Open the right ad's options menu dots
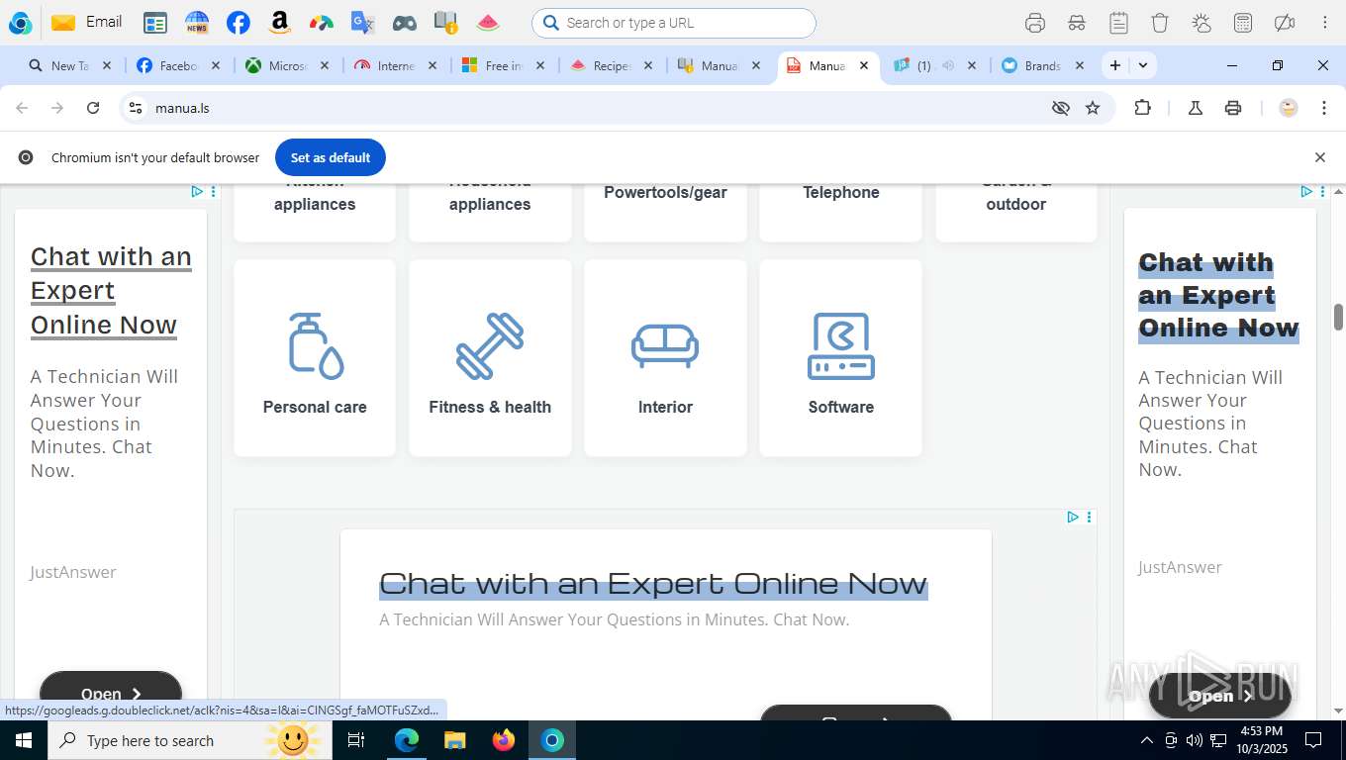This screenshot has height=760, width=1346. click(1322, 191)
